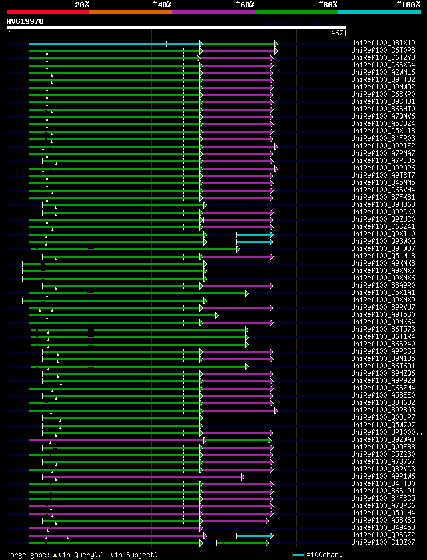The image size is (427, 560).
Task: Select the UniRef100_A7PMA7 label
Action: tap(383, 153)
